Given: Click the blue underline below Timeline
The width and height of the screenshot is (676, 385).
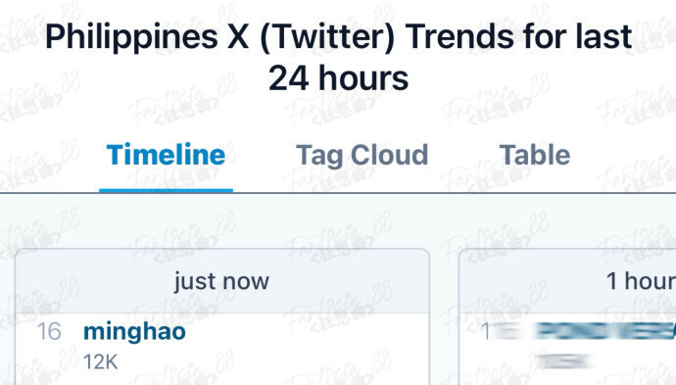Looking at the screenshot, I should coord(166,190).
